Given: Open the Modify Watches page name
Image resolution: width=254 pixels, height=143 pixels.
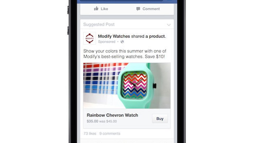Looking at the screenshot, I should [x=114, y=36].
